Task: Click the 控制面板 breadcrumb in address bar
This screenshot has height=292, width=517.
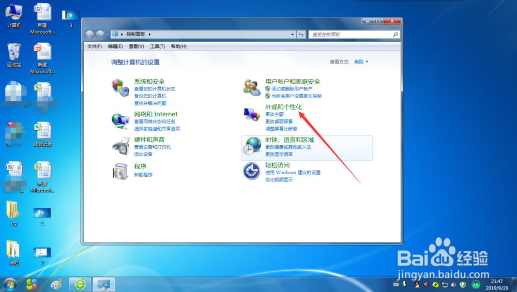Action: (135, 34)
